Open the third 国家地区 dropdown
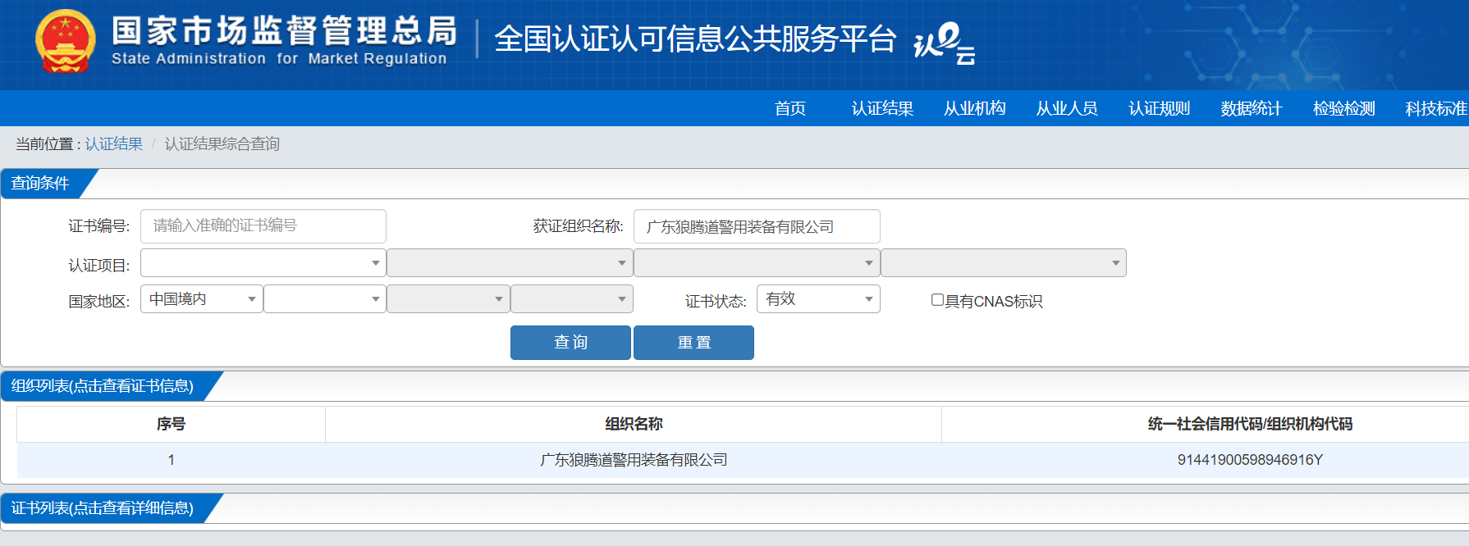This screenshot has width=1469, height=546. [448, 299]
